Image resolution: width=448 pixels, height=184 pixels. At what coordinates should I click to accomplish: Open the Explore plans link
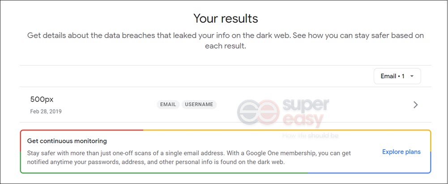[401, 152]
